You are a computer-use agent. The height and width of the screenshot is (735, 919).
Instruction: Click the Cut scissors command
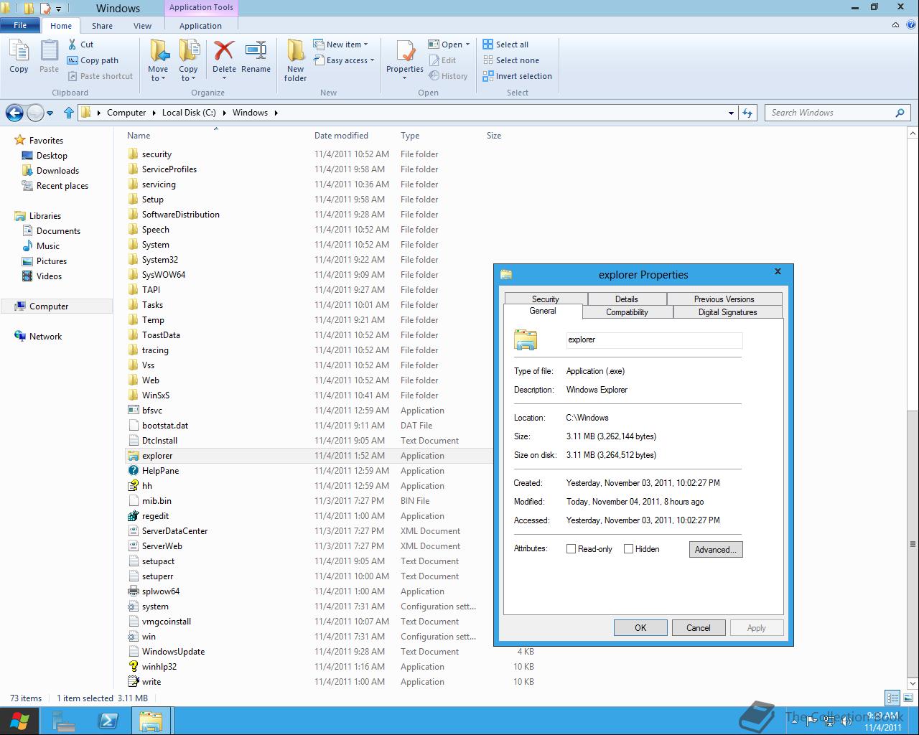click(80, 45)
